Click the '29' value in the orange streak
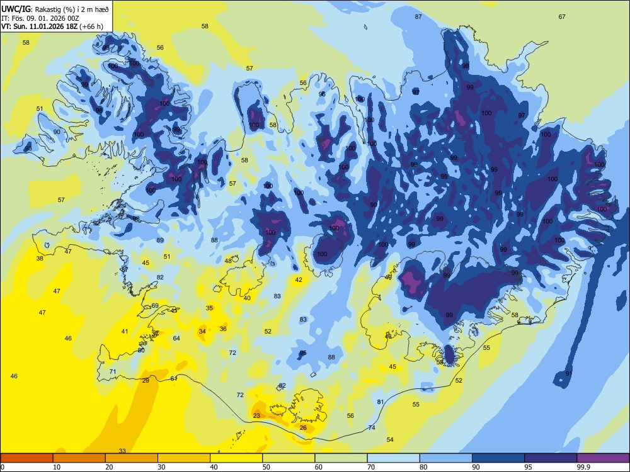 (x=146, y=381)
